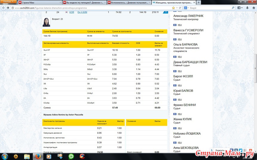Click the site identity globe icon
257x160 pixels.
[x=13, y=8]
